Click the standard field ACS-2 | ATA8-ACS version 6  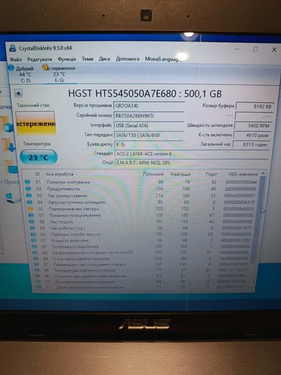pyautogui.click(x=191, y=154)
